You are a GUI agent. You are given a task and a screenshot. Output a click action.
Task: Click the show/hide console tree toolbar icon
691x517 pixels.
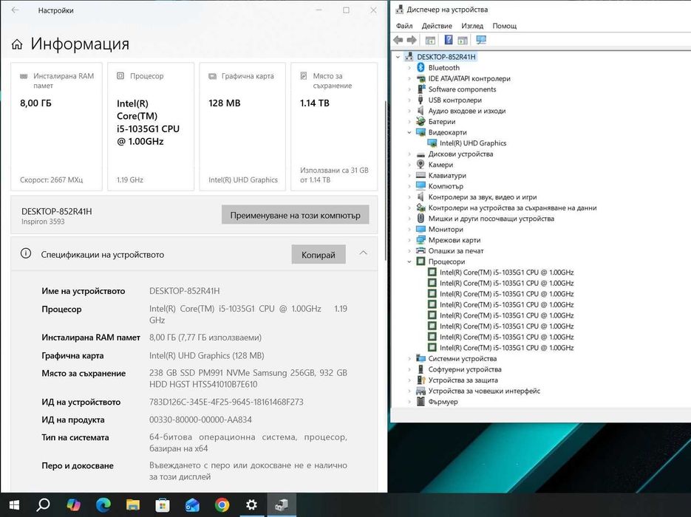coord(430,40)
